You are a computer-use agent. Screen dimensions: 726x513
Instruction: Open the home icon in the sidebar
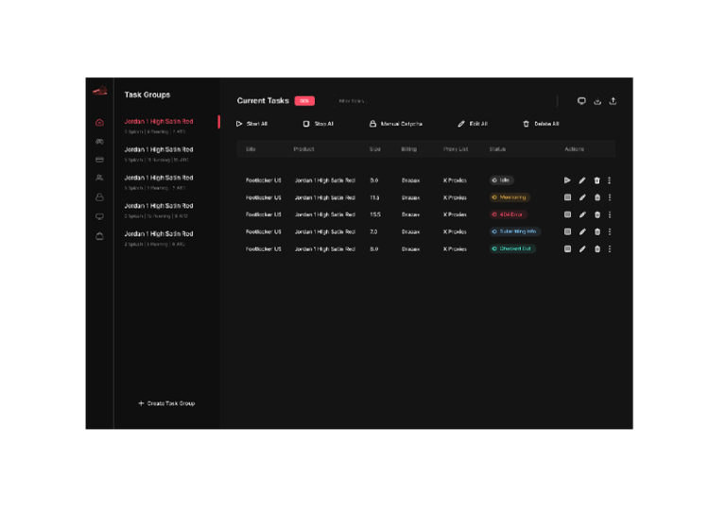point(99,123)
